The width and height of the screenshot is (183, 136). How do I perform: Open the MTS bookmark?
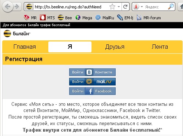(47, 18)
